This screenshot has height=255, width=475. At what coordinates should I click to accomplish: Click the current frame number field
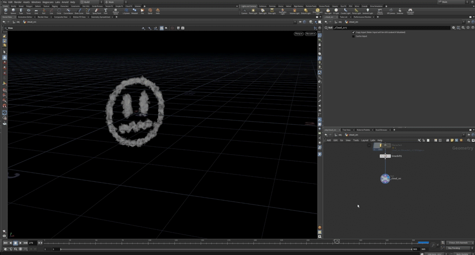click(32, 243)
